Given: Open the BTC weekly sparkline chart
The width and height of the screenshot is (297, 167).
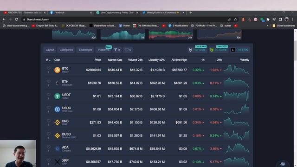Looking at the screenshot, I should (x=236, y=70).
